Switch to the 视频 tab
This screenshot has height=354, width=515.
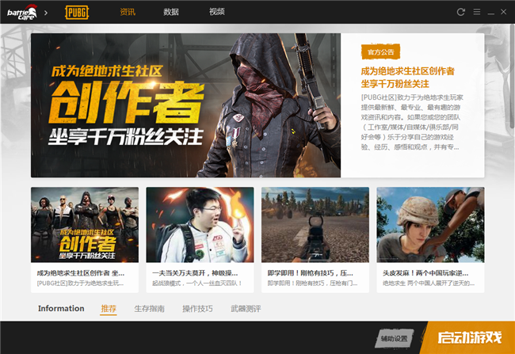pos(217,12)
